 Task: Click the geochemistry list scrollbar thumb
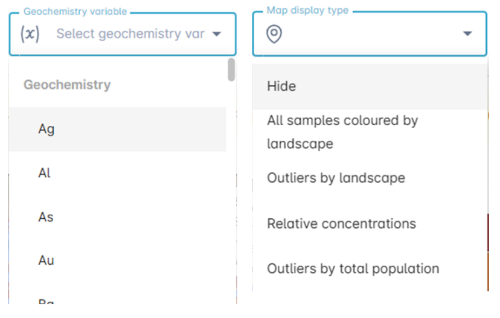pyautogui.click(x=231, y=70)
